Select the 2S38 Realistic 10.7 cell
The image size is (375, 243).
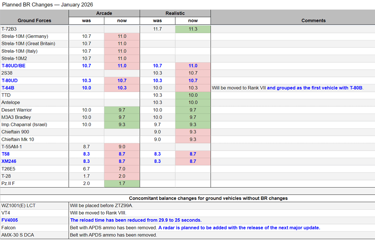pyautogui.click(x=193, y=73)
